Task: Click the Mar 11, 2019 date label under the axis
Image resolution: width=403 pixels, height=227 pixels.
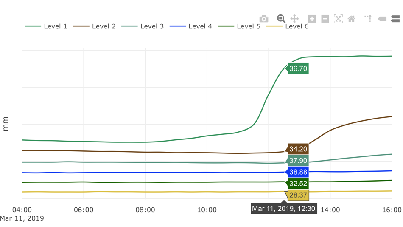Action: click(22, 218)
